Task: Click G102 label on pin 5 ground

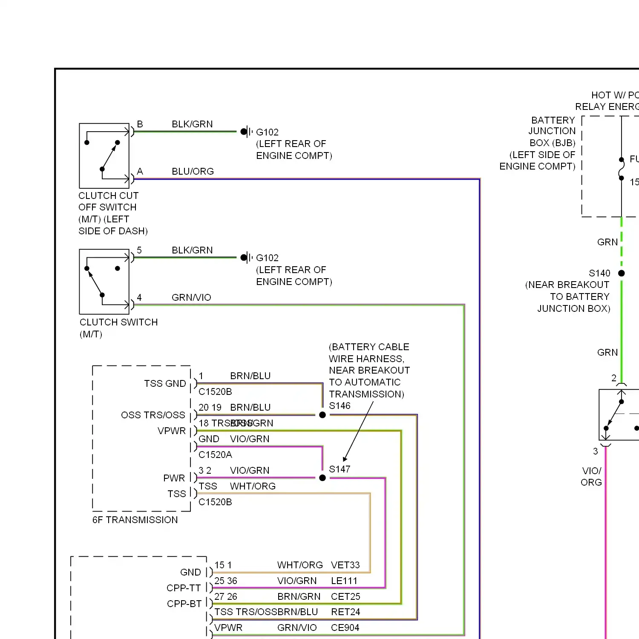Action: (x=267, y=258)
